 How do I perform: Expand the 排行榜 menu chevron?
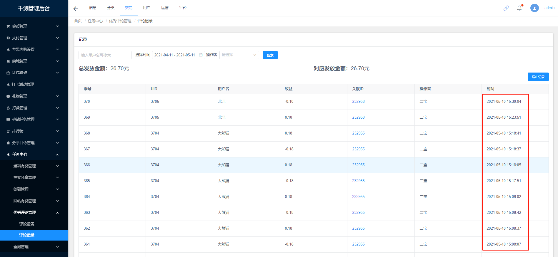[57, 131]
